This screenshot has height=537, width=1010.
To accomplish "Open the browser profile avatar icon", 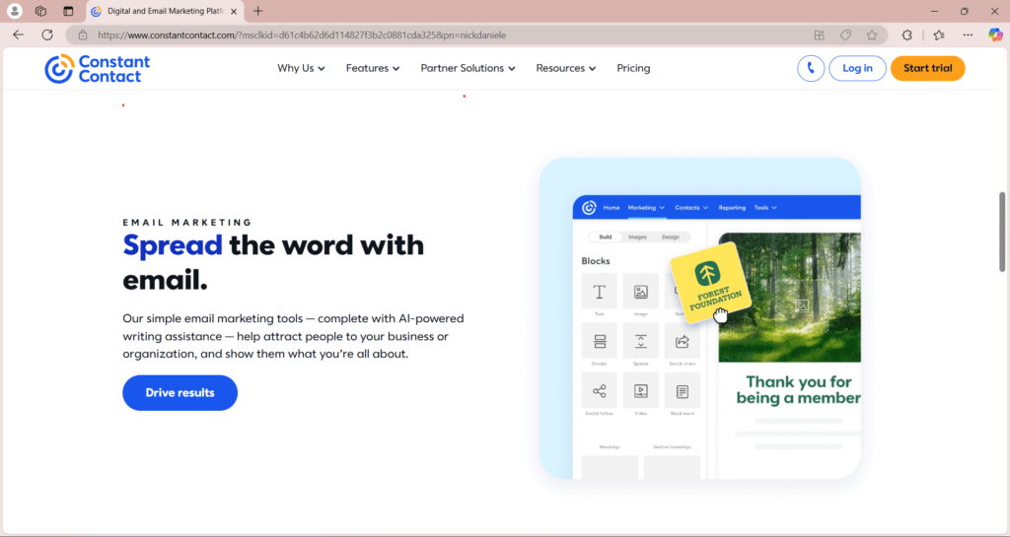I will click(14, 11).
